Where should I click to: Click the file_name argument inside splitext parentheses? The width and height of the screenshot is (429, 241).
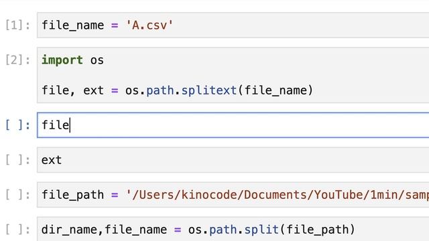click(x=275, y=90)
